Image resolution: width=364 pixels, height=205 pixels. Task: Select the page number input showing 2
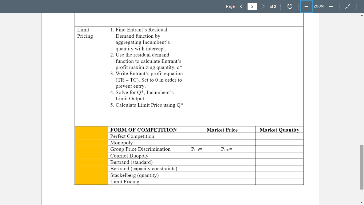(252, 6)
